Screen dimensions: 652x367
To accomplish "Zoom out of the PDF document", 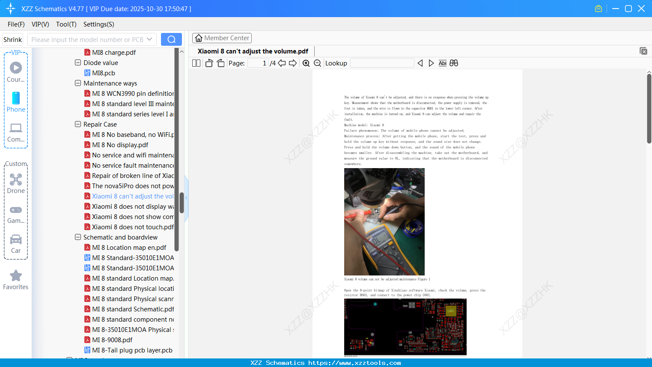I will (317, 63).
